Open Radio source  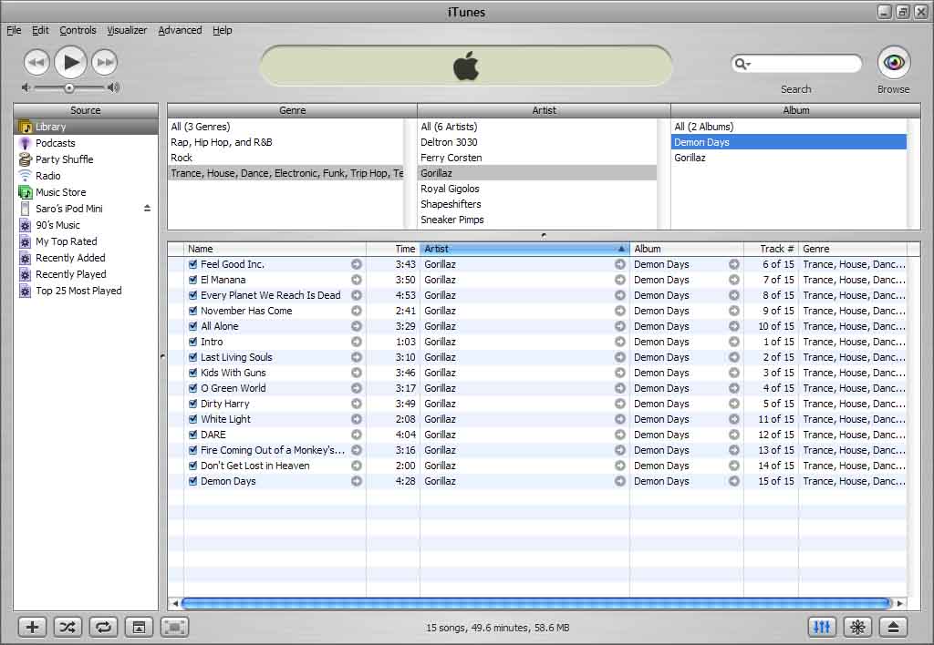click(47, 176)
